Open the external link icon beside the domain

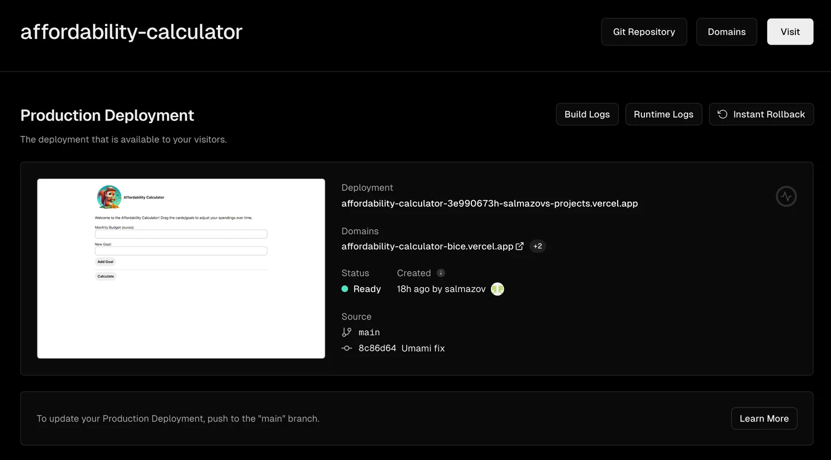[519, 246]
